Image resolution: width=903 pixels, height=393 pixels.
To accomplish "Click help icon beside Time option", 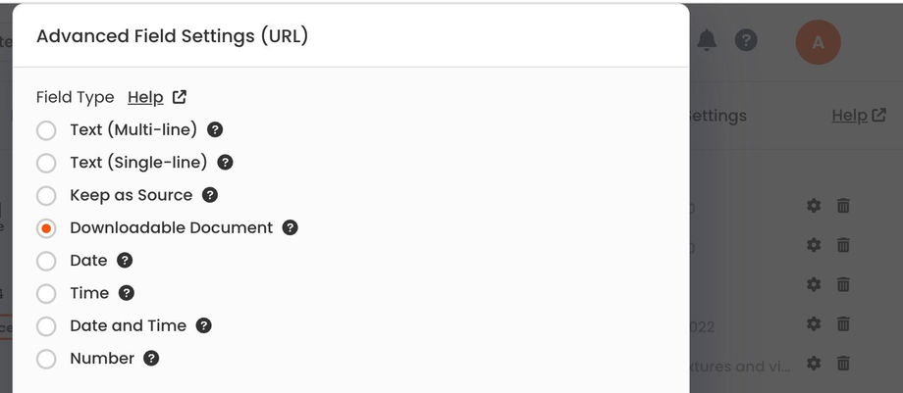I will 127,293.
